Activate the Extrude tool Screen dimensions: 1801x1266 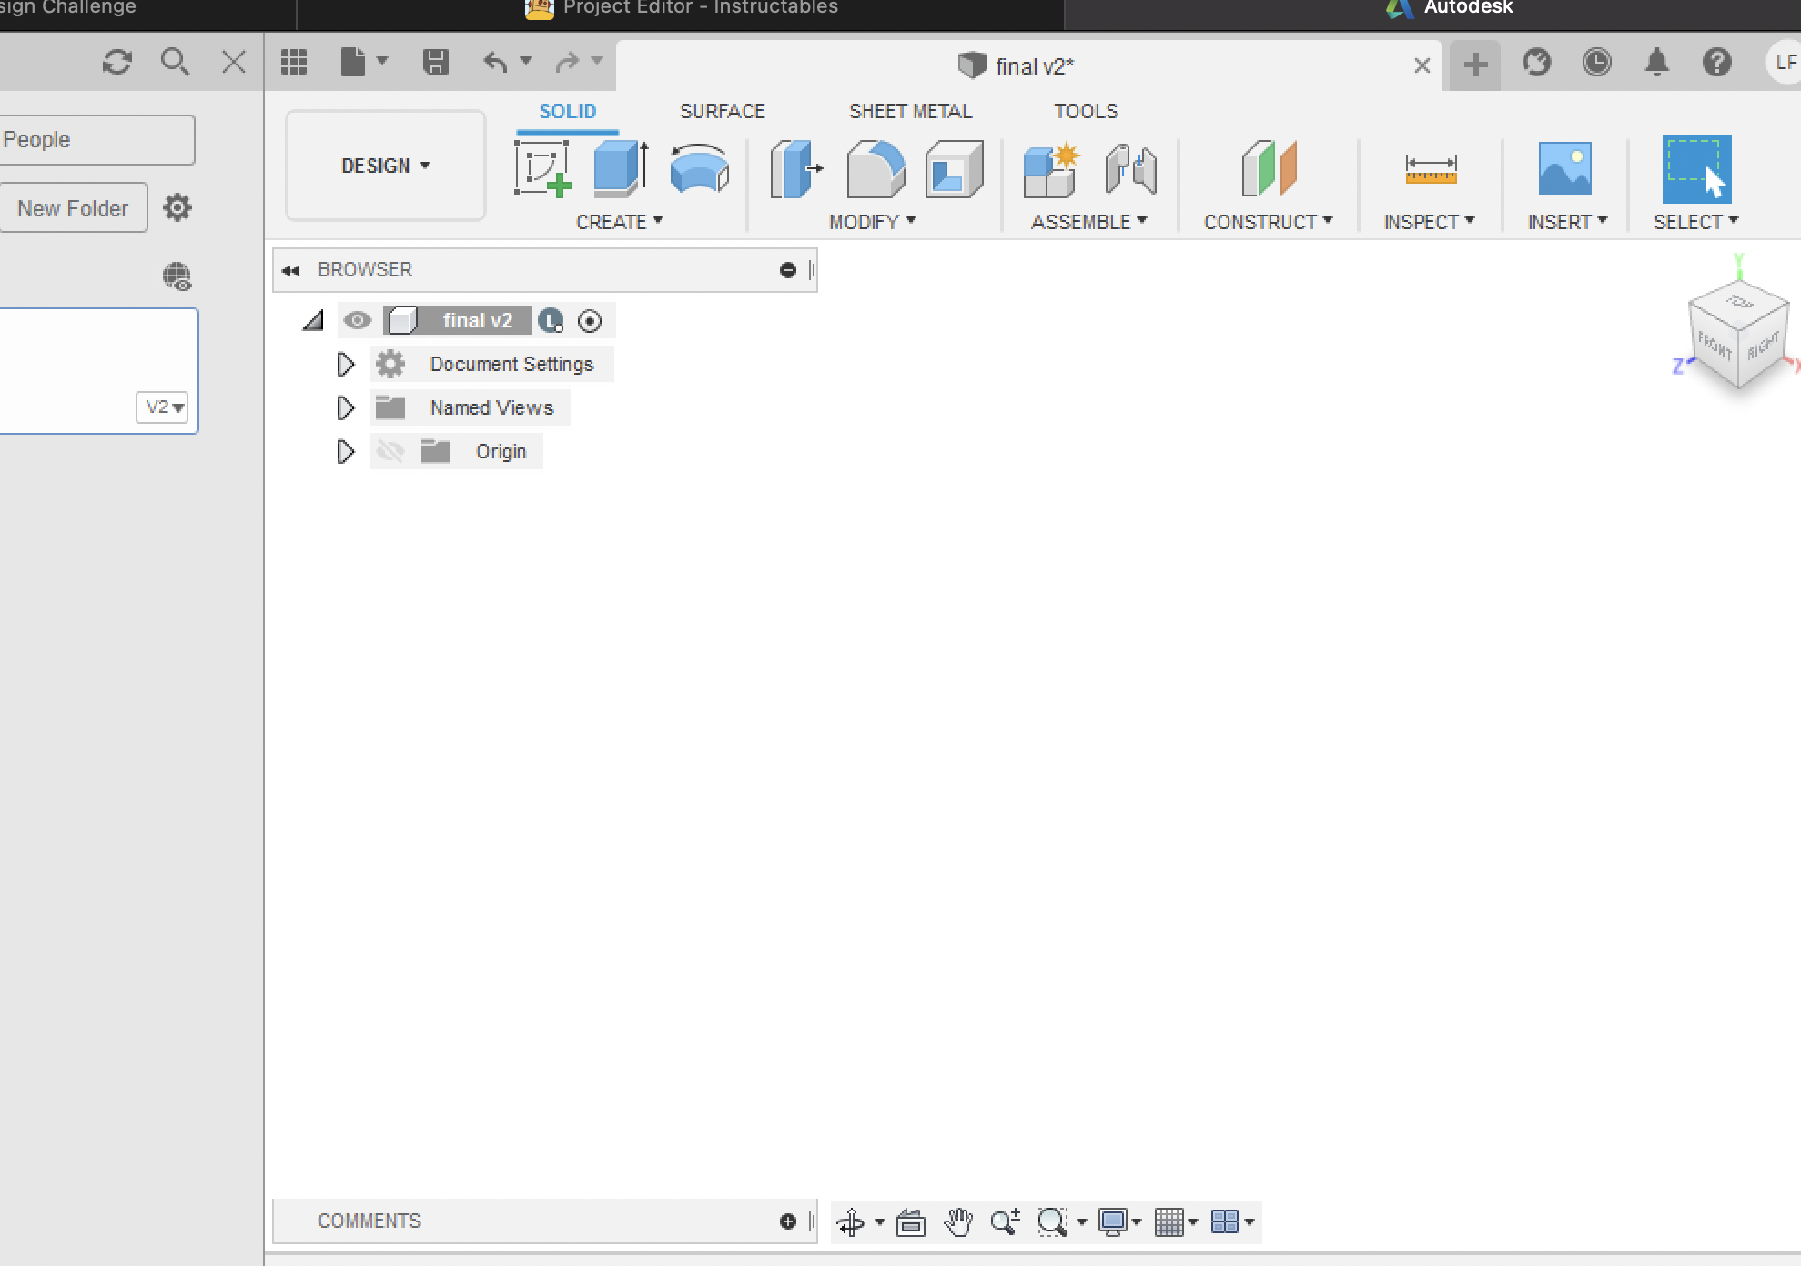[x=618, y=169]
